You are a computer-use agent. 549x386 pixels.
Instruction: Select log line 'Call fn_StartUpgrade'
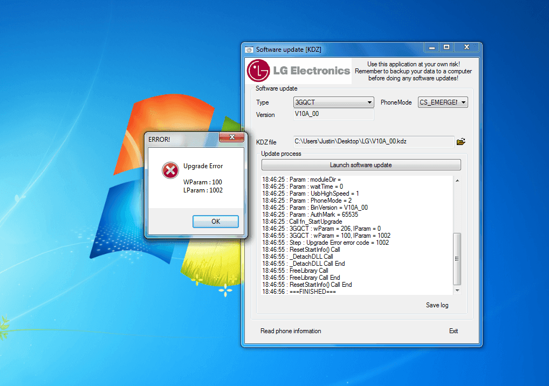click(302, 222)
